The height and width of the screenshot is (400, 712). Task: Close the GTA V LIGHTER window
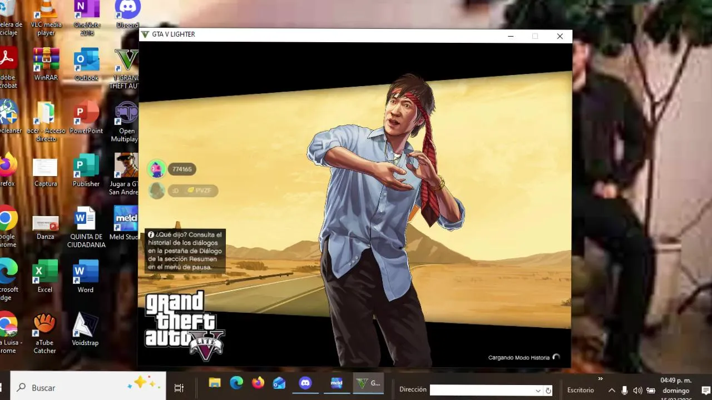pyautogui.click(x=560, y=36)
